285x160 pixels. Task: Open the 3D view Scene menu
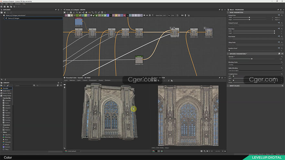[x=66, y=80]
